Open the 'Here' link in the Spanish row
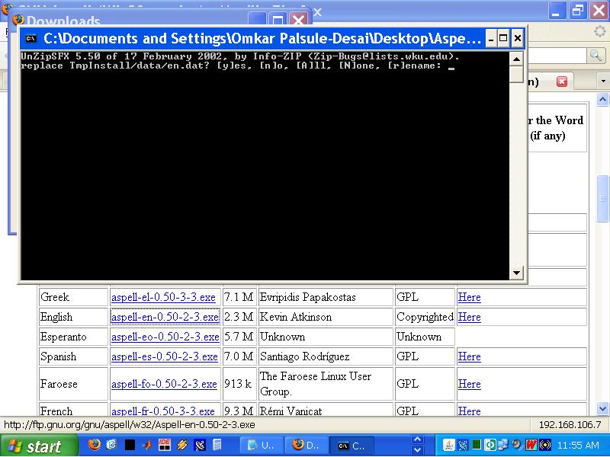610x457 pixels. [x=469, y=356]
